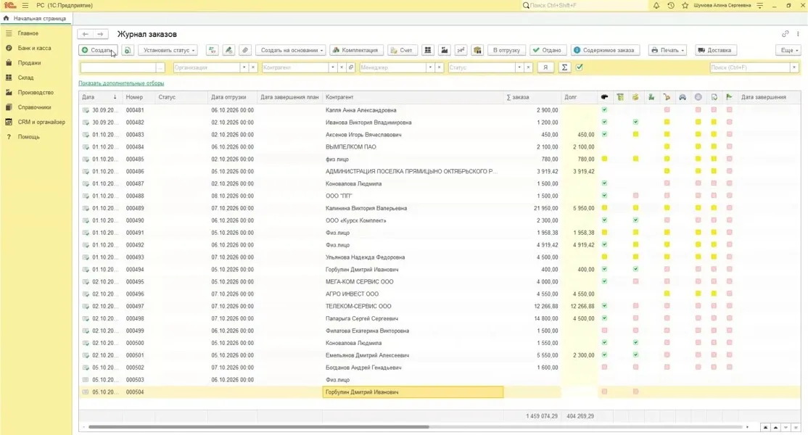808x435 pixels.
Task: Open the main hamburger menu icon
Action: [25, 6]
